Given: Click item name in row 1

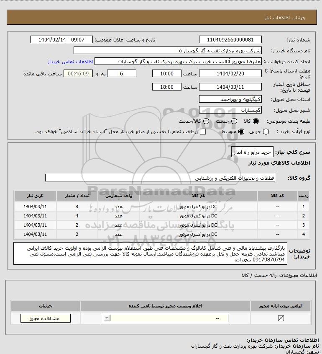Looking at the screenshot, I should tap(199, 207).
